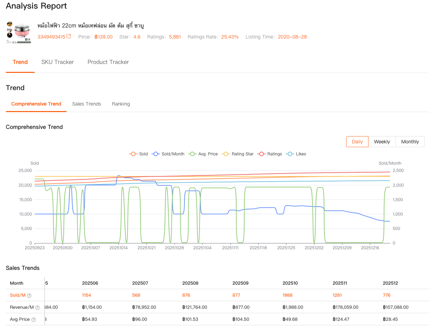Switch to the Sales Trends sub-tab
Image resolution: width=433 pixels, height=328 pixels.
pyautogui.click(x=87, y=104)
